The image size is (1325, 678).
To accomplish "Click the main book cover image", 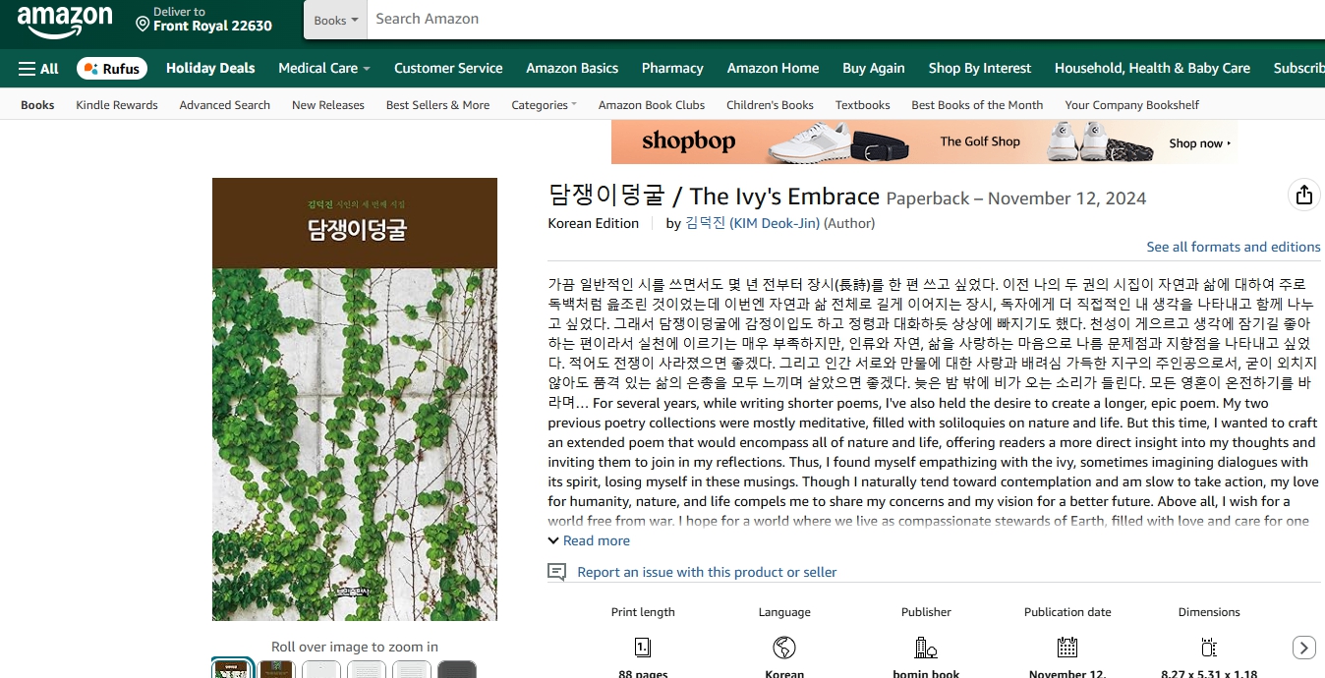I will point(355,399).
